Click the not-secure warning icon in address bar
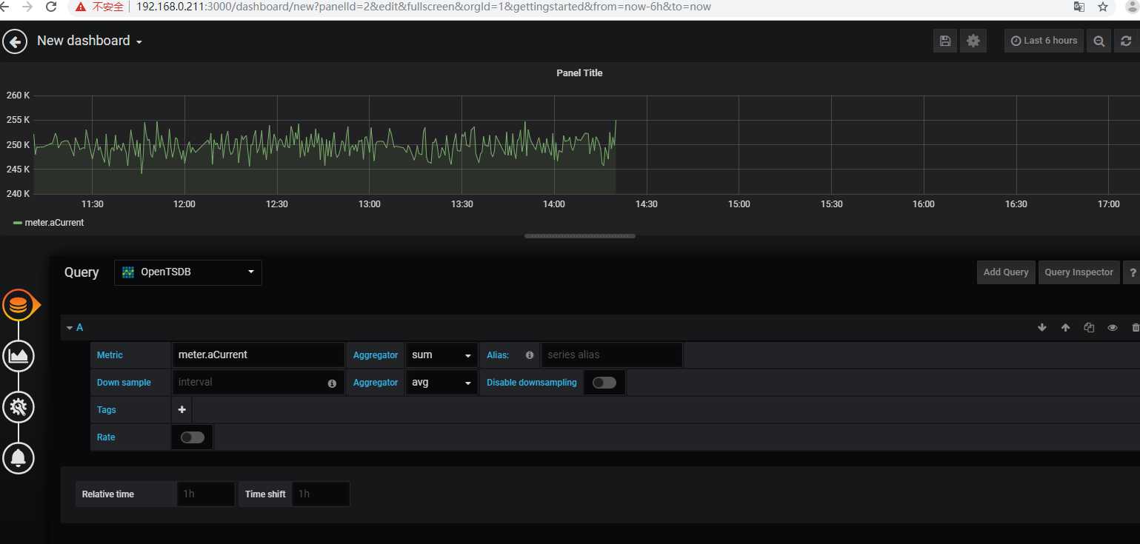This screenshot has height=544, width=1140. [81, 7]
